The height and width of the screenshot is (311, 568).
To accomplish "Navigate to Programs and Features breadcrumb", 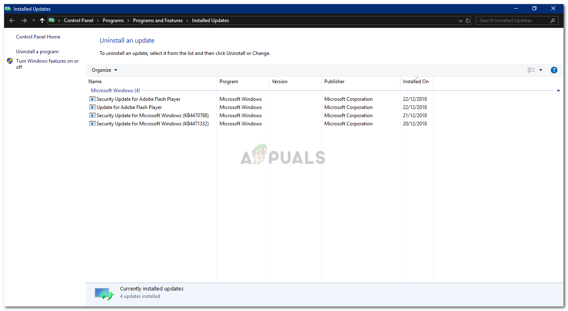I will [158, 20].
